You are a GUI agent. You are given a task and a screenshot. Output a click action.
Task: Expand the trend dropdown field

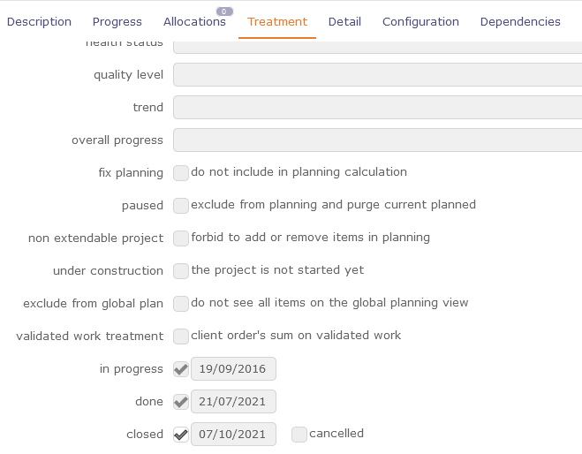pyautogui.click(x=377, y=108)
